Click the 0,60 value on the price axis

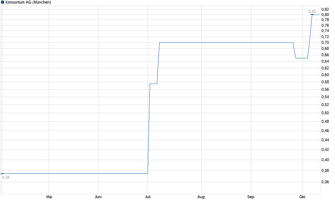325,75
